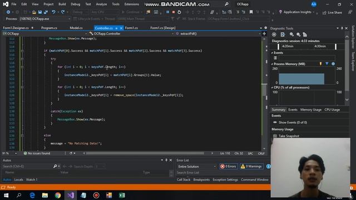Switch to the Locals tab
356x200 pixels.
click(18, 179)
